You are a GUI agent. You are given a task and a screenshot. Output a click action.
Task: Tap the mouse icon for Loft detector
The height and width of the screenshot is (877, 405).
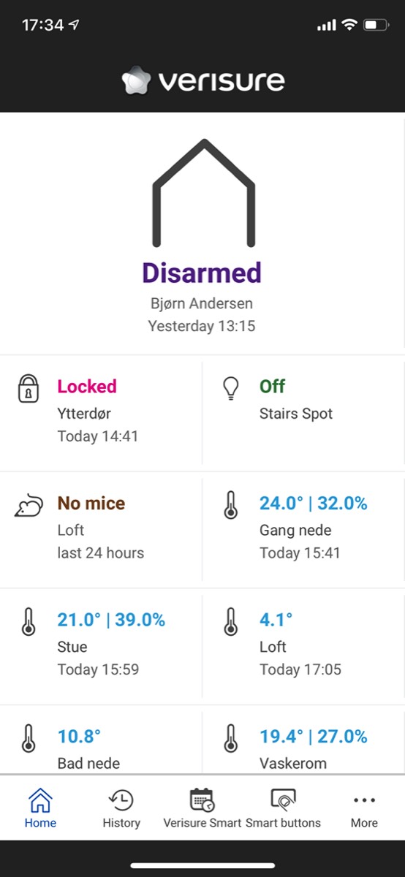click(28, 506)
